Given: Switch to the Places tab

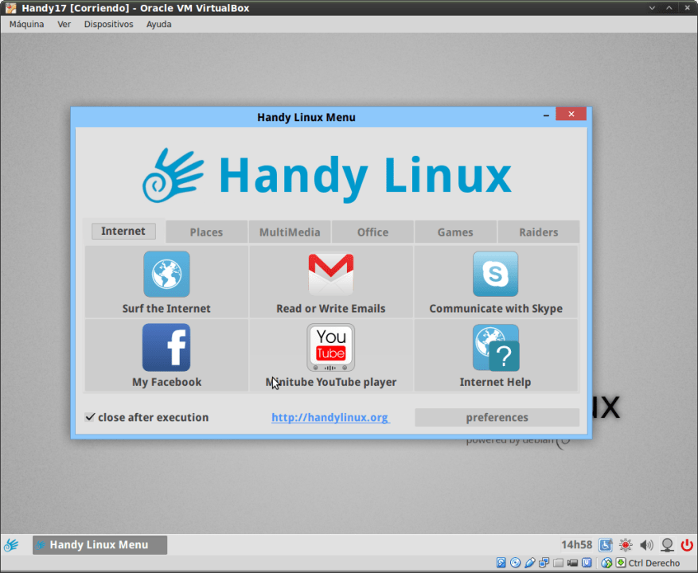Looking at the screenshot, I should pyautogui.click(x=206, y=232).
